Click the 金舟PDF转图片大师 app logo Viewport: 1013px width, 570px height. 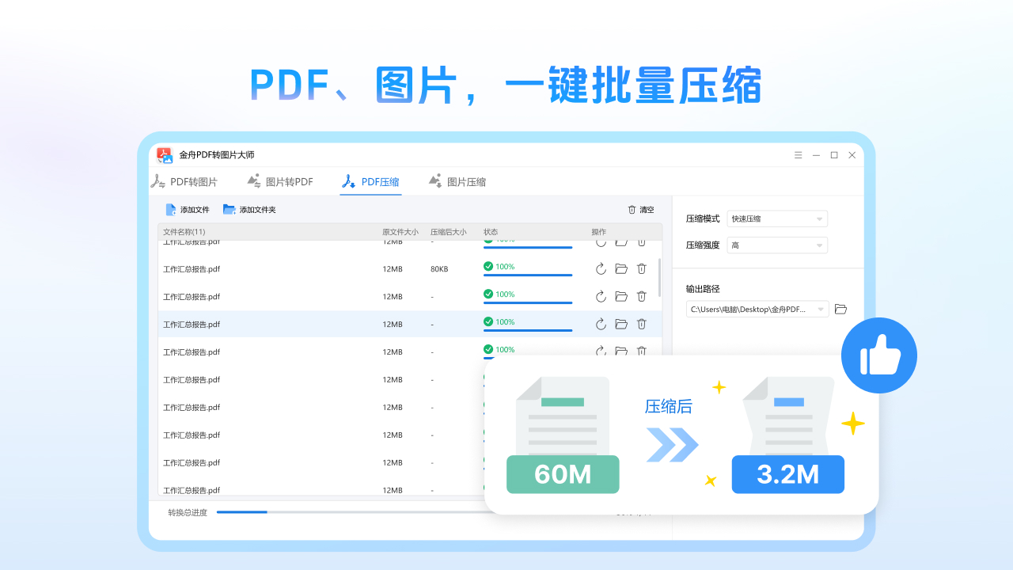tap(165, 155)
